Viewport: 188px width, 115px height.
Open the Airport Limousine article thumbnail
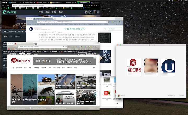point(65,97)
